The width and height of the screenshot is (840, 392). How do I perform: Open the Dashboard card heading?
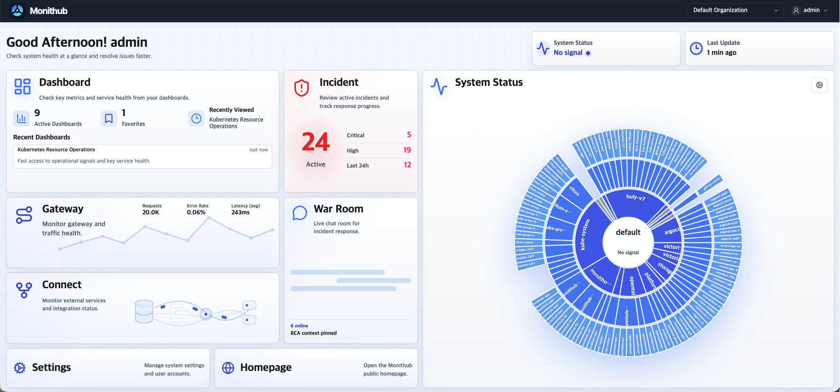[x=65, y=82]
